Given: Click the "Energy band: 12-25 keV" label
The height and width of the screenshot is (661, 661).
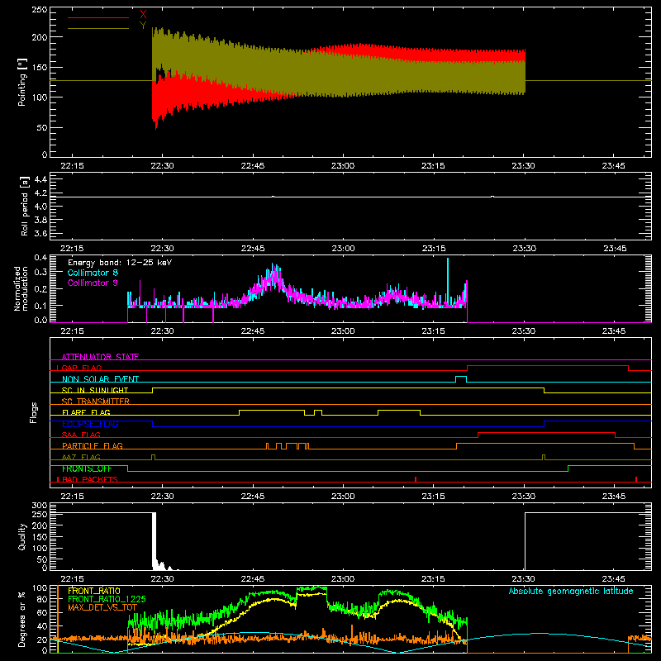Looking at the screenshot, I should click(x=120, y=263).
